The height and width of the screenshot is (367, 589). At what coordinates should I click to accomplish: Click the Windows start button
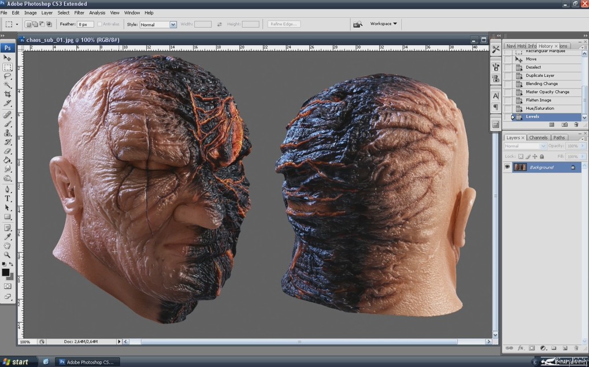pos(17,362)
